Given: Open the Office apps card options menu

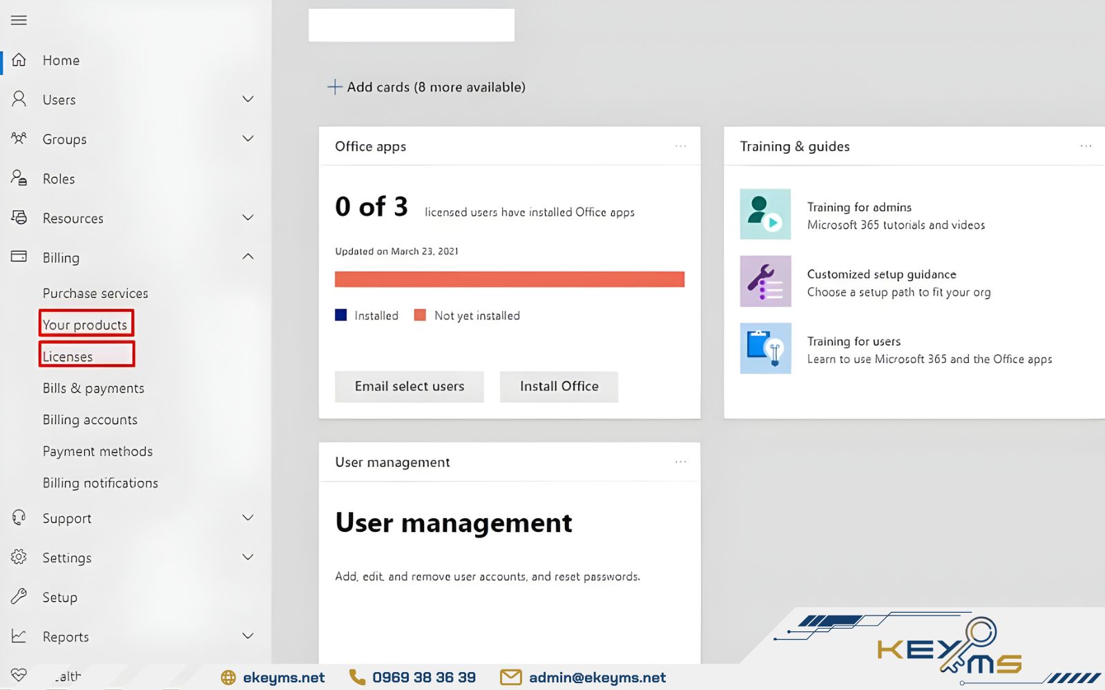Looking at the screenshot, I should pos(681,146).
